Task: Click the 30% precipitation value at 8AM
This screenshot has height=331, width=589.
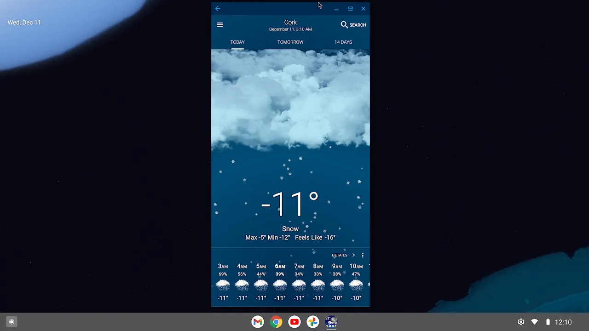Action: point(318,274)
